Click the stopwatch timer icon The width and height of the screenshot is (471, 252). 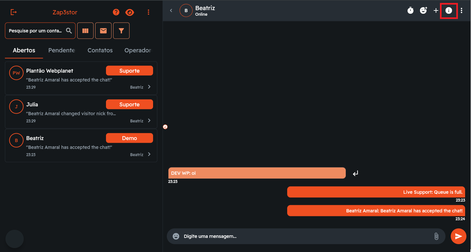410,11
